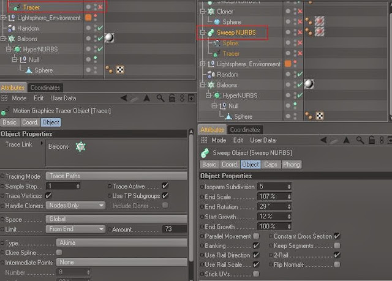Toggle the Use TP Subgroups checkbox
Screen dimensions: 392x281
click(x=165, y=195)
